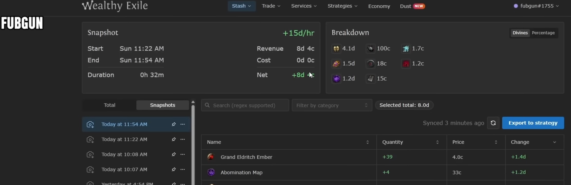Click the Abomination Map item icon
The image size is (571, 185).
(211, 172)
